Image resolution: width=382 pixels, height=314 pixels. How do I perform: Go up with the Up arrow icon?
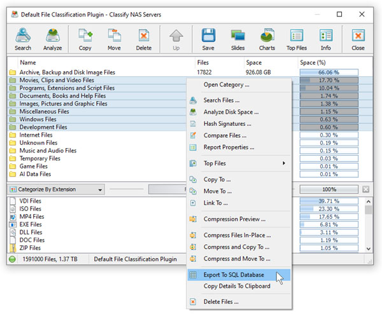click(x=176, y=36)
